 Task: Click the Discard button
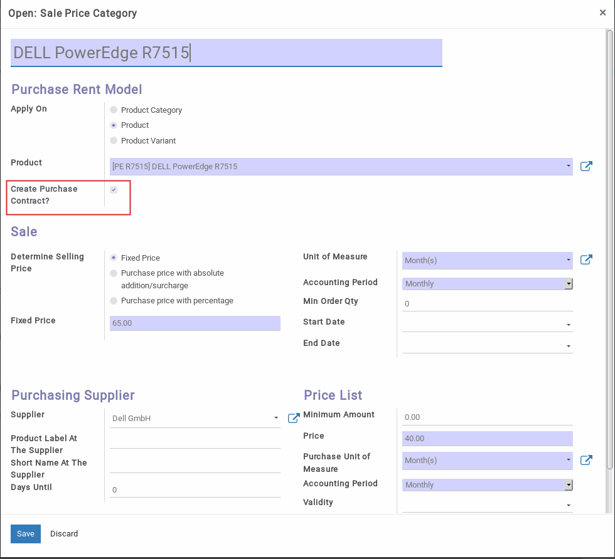[x=64, y=533]
